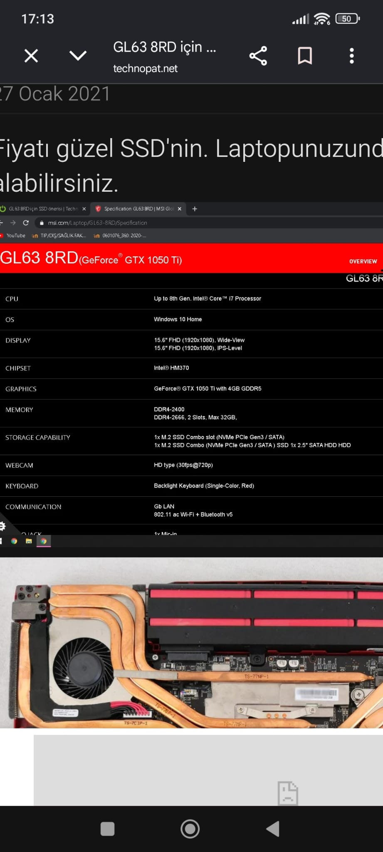
Task: Tap the Android back button
Action: [x=273, y=829]
